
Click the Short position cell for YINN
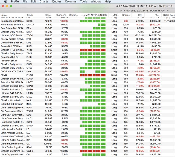coord(114,50)
